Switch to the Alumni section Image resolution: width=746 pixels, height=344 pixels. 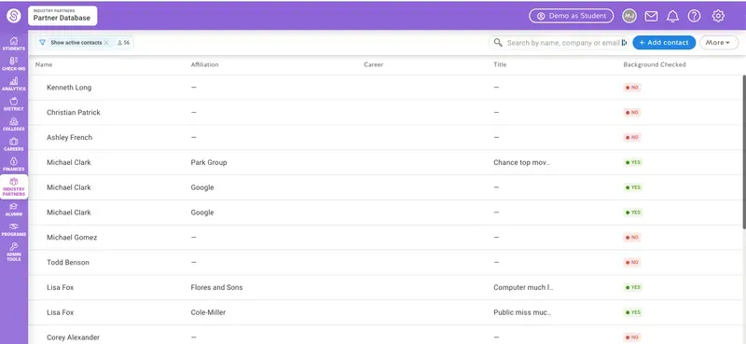click(x=14, y=210)
